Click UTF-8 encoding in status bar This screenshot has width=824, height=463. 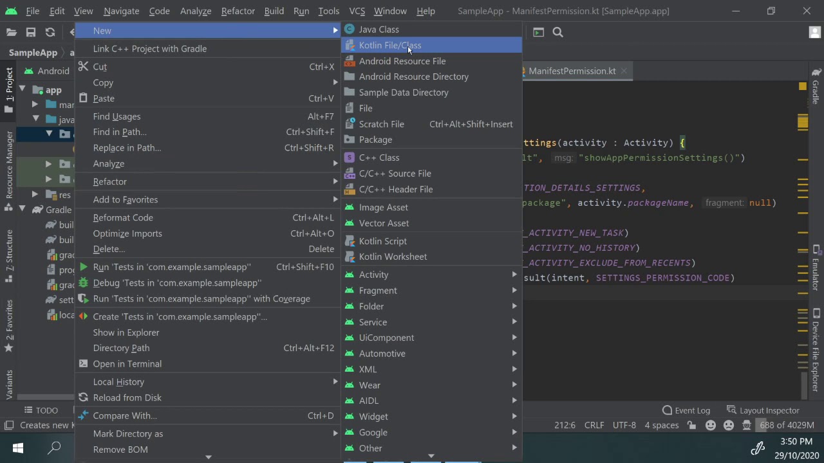point(624,425)
